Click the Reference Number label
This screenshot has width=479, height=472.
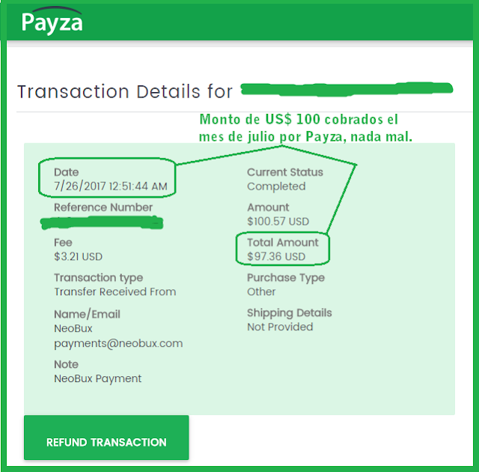click(x=103, y=208)
